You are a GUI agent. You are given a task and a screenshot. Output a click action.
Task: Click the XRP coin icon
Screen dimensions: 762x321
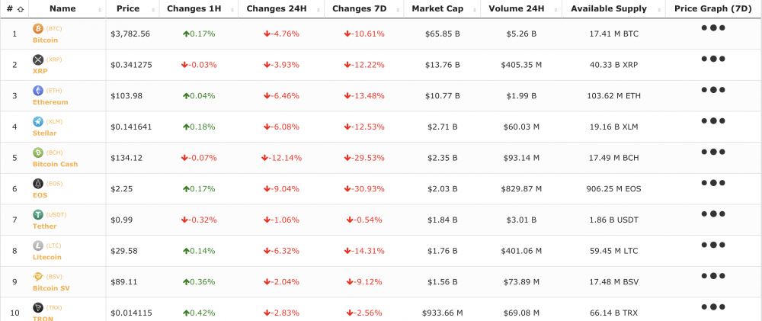point(38,59)
